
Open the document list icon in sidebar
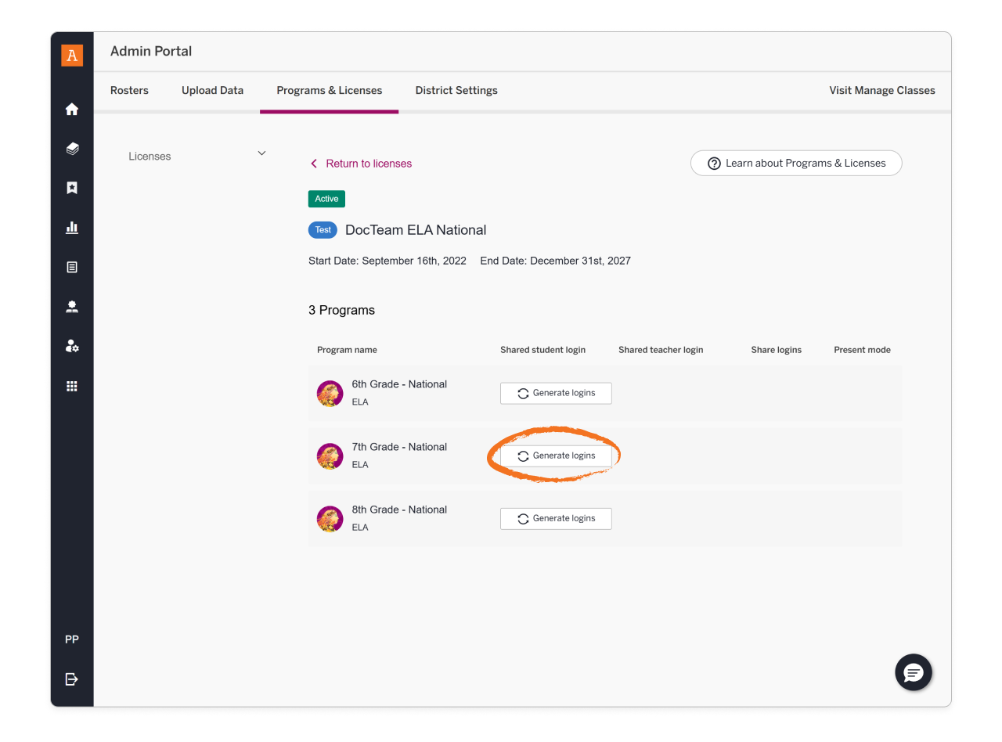pos(72,267)
